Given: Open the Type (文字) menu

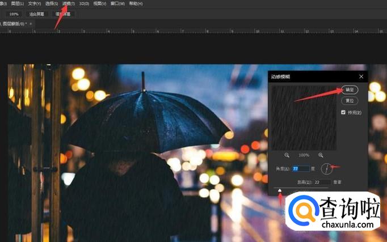Looking at the screenshot, I should click(35, 3).
